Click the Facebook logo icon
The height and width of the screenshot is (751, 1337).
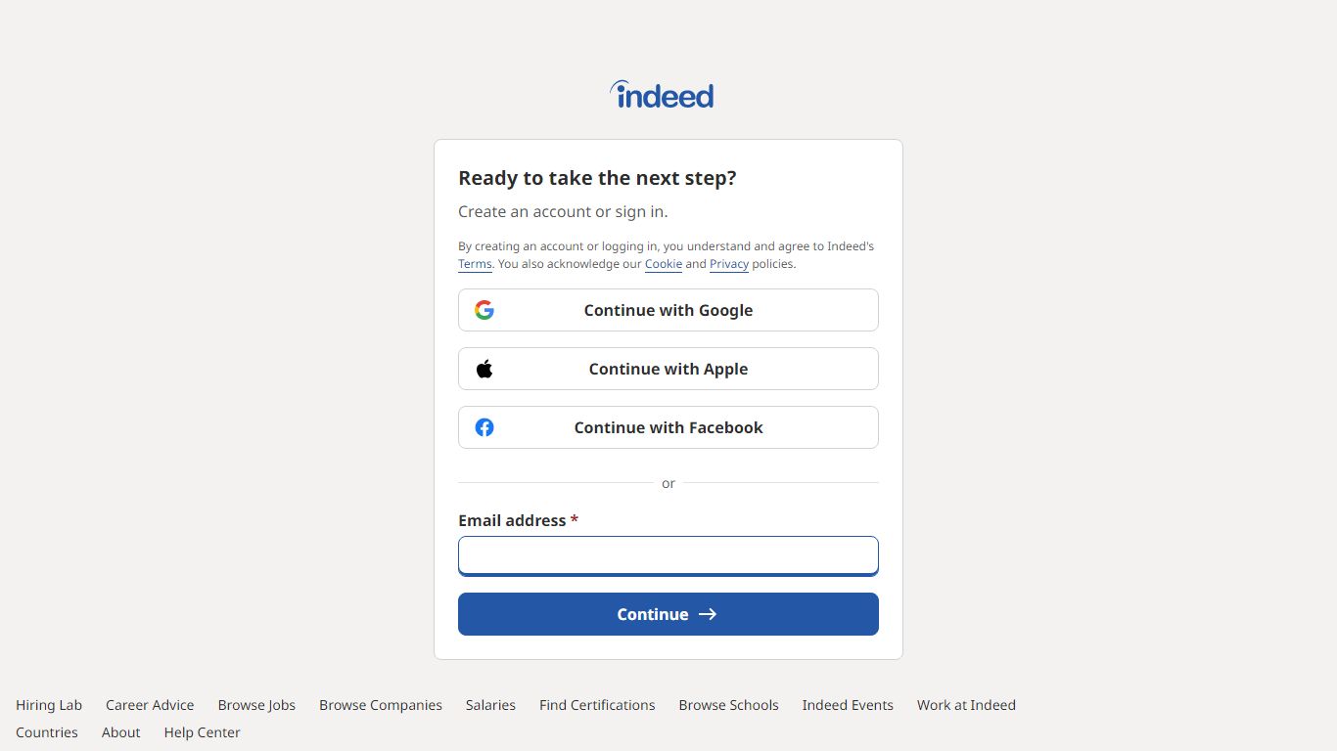[484, 427]
